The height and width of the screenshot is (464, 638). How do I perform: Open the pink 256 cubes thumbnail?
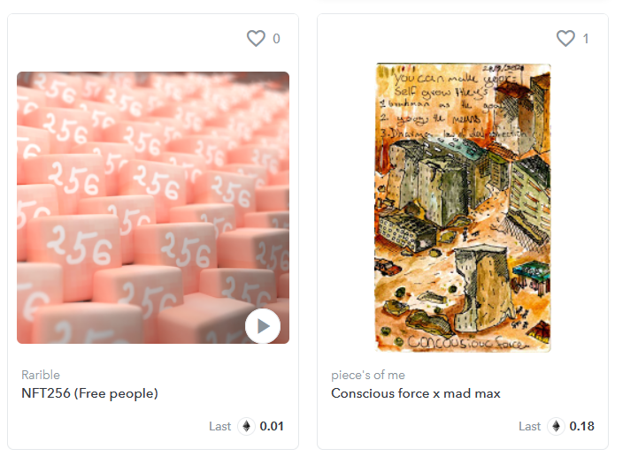[133, 203]
